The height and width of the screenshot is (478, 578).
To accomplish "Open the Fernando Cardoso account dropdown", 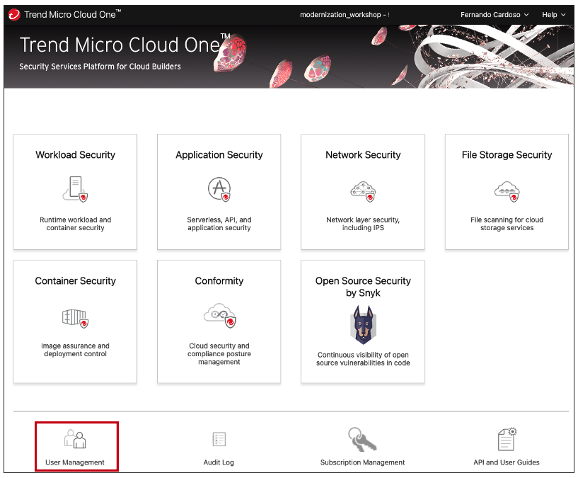I will tap(495, 15).
